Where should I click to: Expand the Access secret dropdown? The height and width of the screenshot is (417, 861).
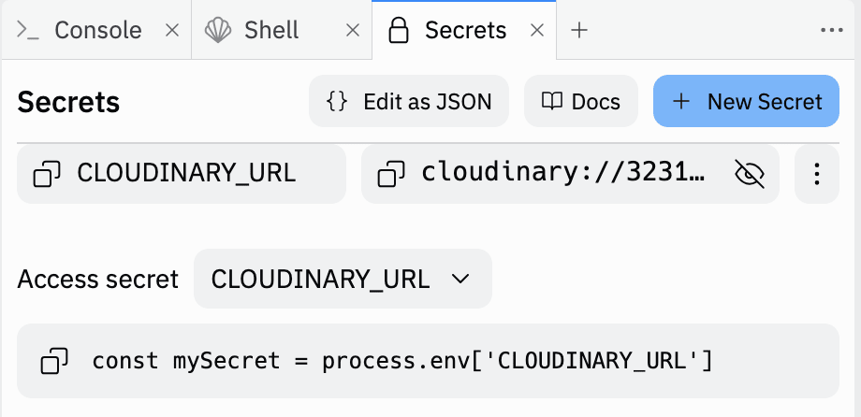[x=343, y=279]
